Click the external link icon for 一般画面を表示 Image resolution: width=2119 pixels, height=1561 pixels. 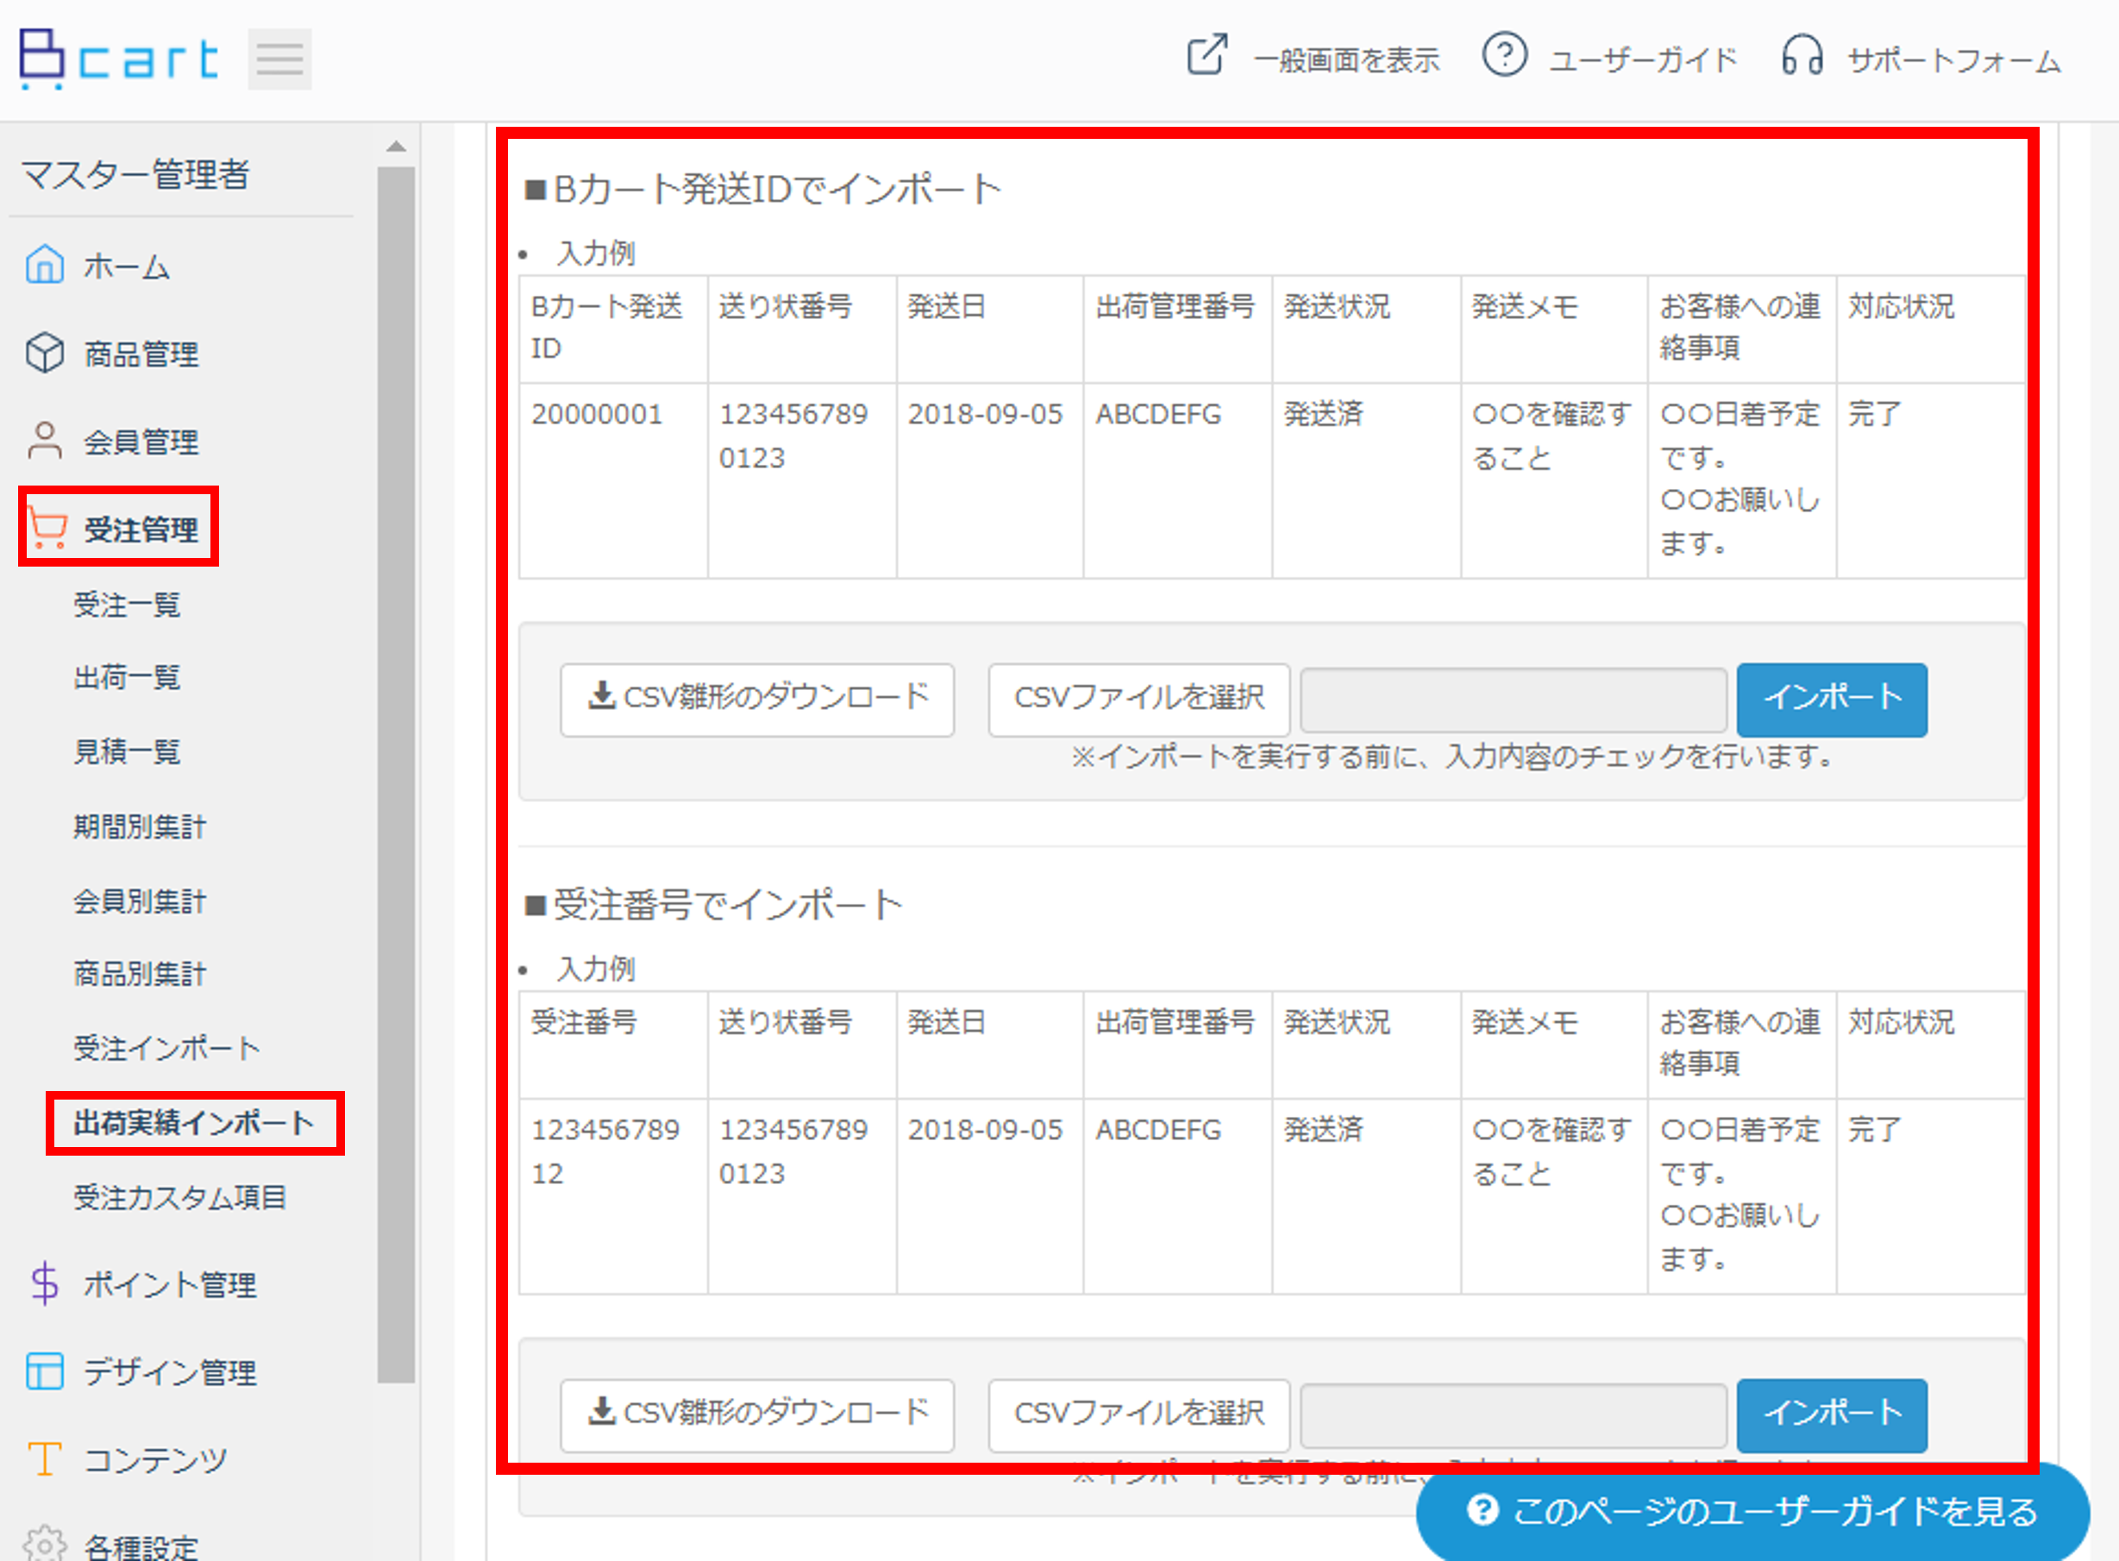tap(1207, 55)
